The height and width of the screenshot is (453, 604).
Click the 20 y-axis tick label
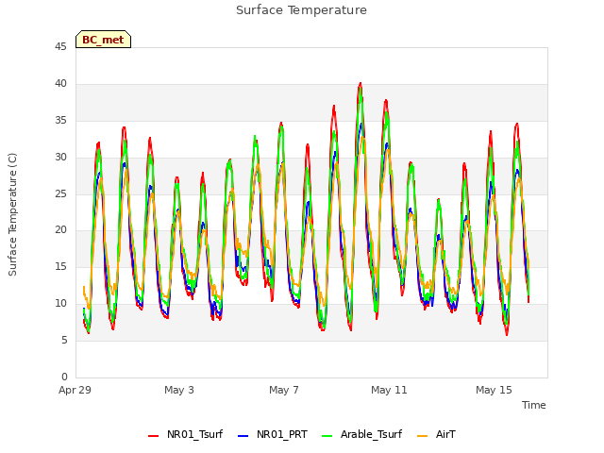pos(60,230)
